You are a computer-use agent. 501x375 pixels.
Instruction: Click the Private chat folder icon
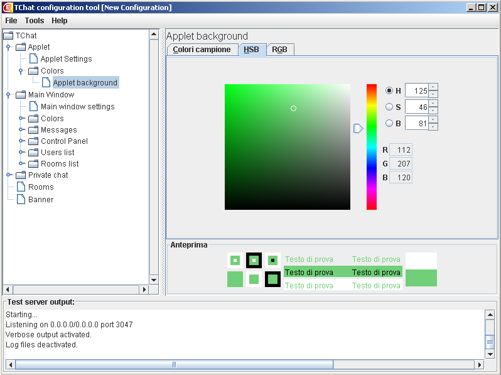click(x=21, y=175)
